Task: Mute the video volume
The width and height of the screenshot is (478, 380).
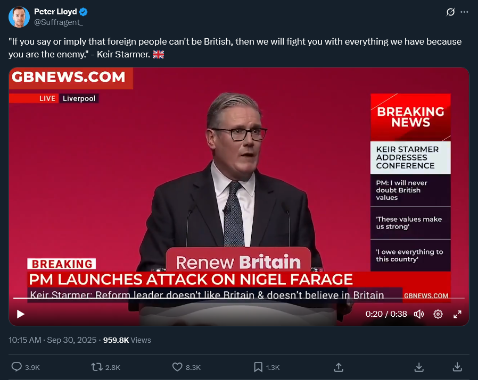Action: (419, 314)
